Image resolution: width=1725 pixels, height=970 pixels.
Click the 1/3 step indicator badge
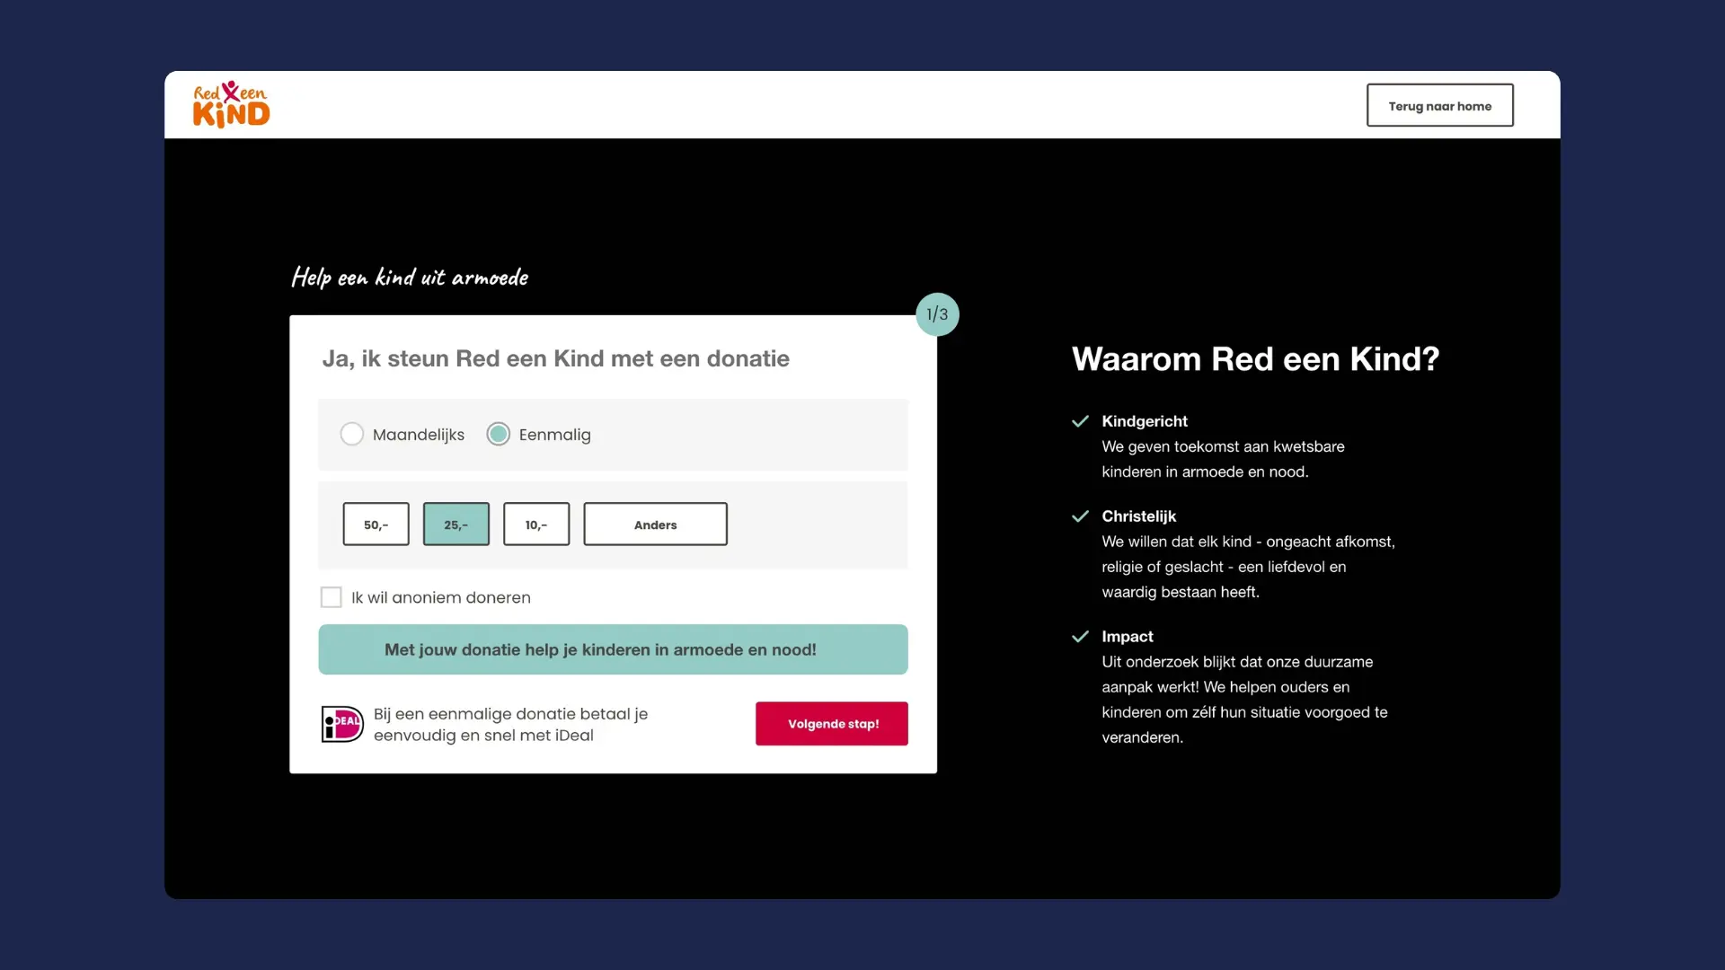[x=937, y=313]
